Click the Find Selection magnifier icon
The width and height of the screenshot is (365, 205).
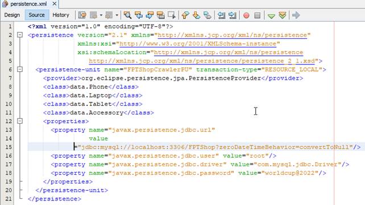click(x=127, y=15)
